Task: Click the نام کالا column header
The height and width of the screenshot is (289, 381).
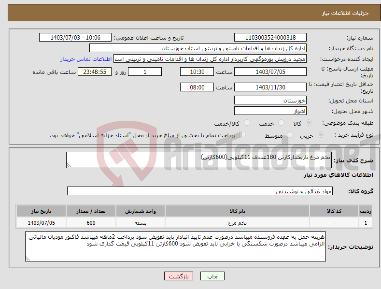Action: (237, 211)
